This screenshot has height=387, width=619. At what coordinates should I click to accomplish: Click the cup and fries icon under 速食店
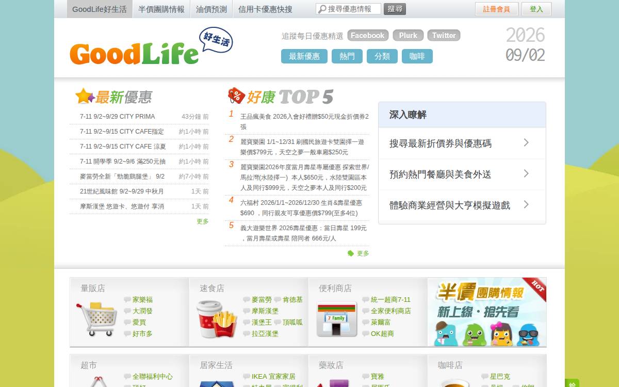[216, 320]
